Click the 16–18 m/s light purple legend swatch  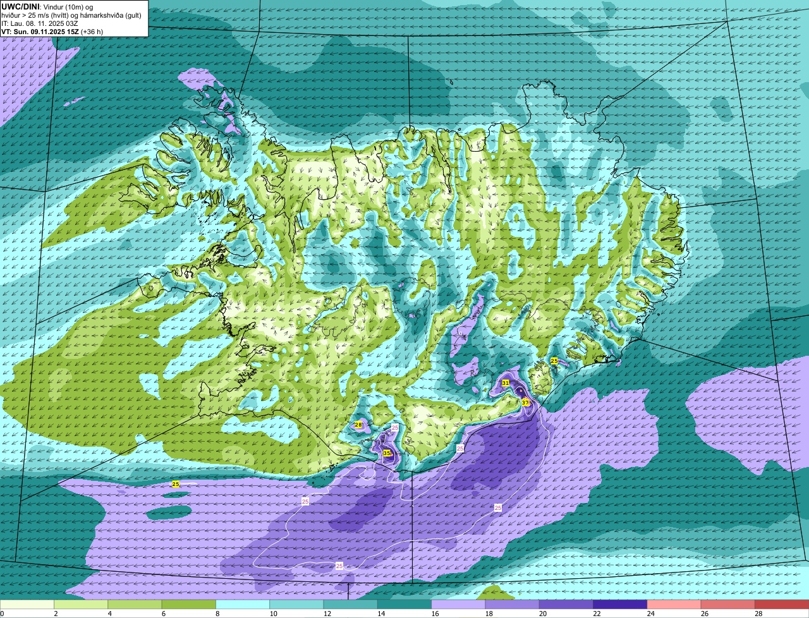point(458,605)
